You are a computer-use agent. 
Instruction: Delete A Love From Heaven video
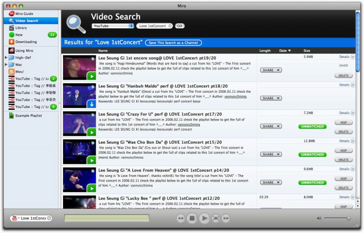pos(344,188)
